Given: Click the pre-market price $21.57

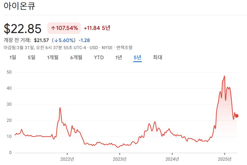Looking at the screenshot, I should tap(41, 40).
